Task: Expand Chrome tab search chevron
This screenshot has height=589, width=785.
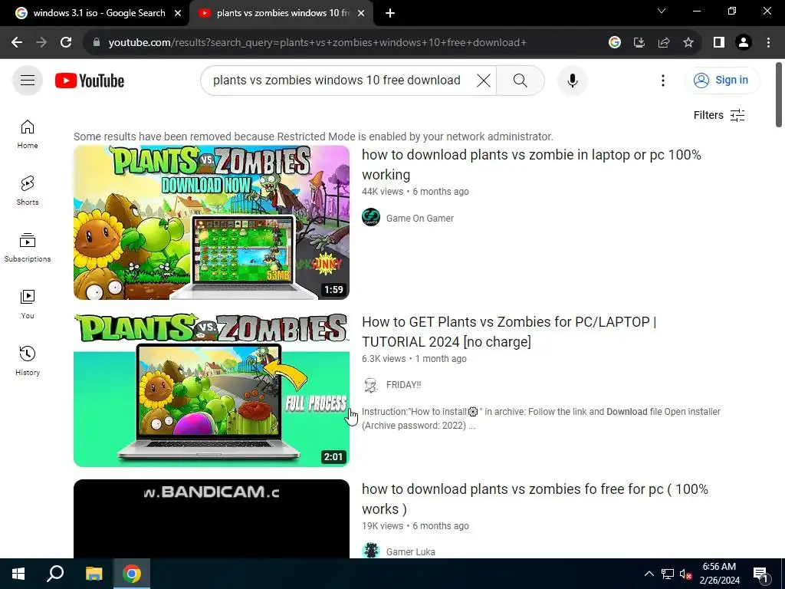Action: click(x=662, y=11)
